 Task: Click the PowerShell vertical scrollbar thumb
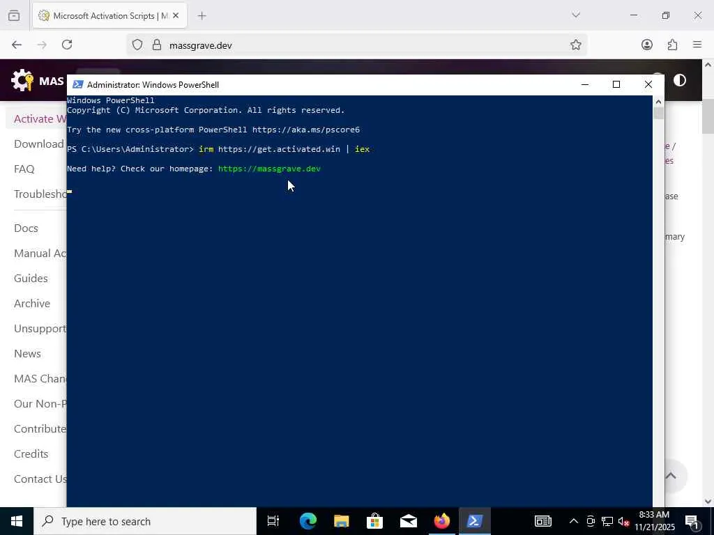[x=658, y=114]
